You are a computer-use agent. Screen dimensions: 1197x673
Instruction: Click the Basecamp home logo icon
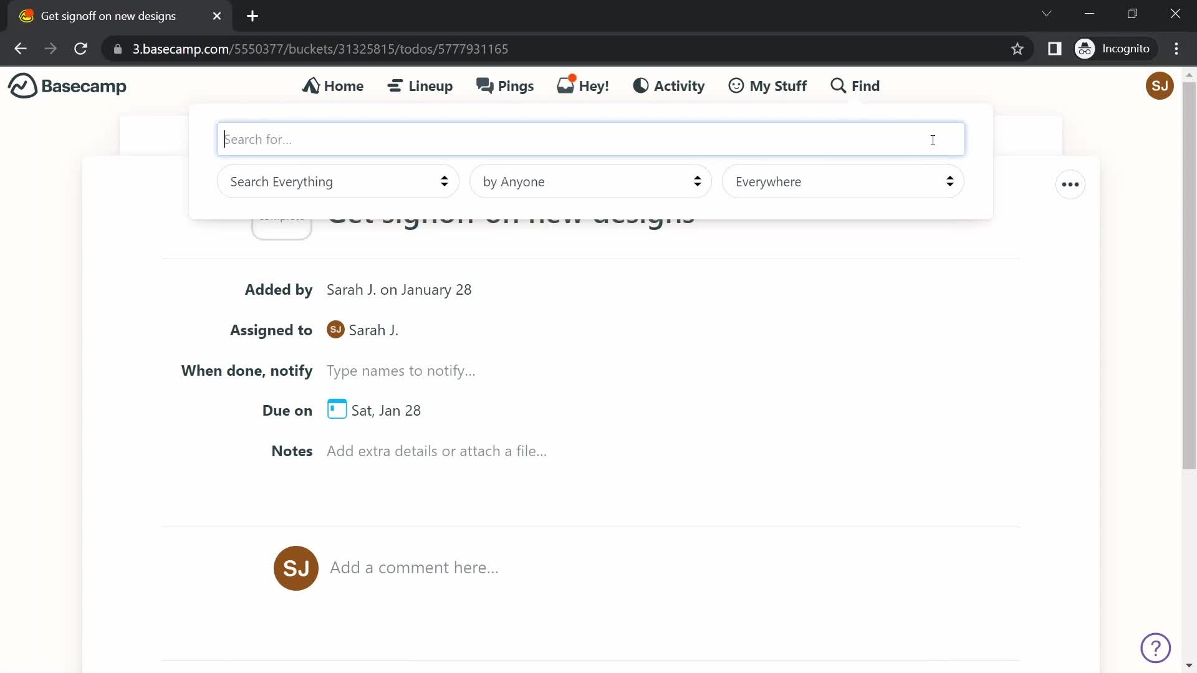pos(20,85)
